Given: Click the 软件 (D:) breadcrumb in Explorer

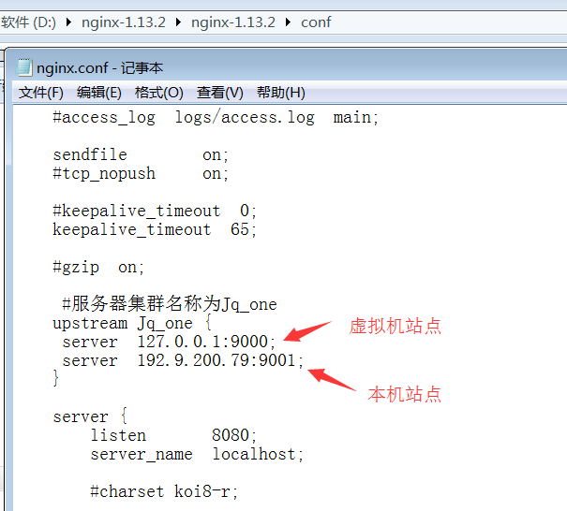Looking at the screenshot, I should click(28, 22).
